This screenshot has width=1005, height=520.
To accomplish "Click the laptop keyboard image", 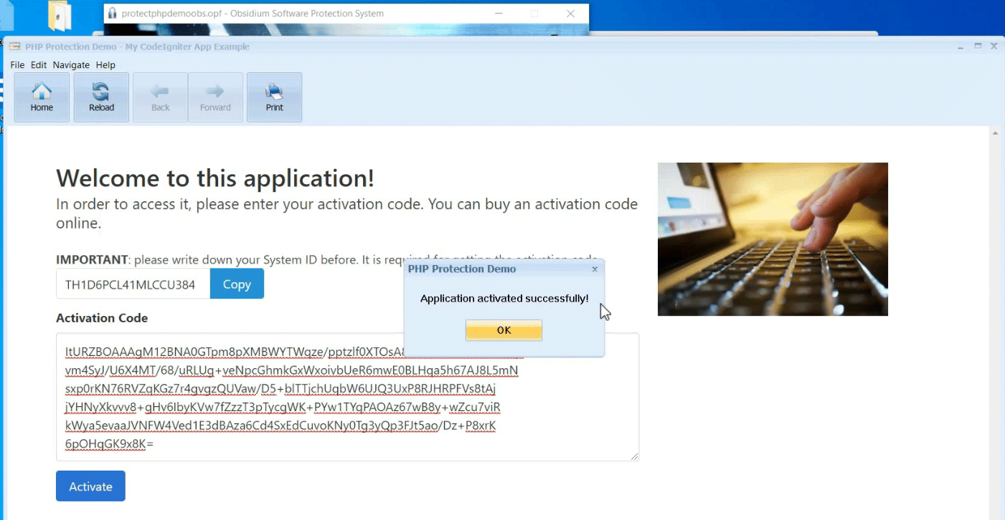I will click(773, 239).
